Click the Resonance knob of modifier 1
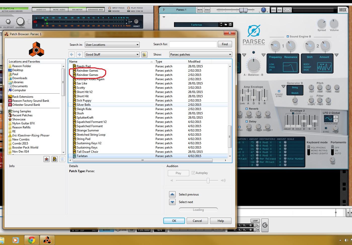 pos(290,45)
